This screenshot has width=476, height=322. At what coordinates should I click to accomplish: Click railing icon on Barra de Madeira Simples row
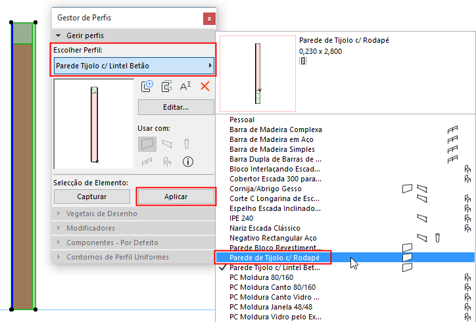point(452,149)
